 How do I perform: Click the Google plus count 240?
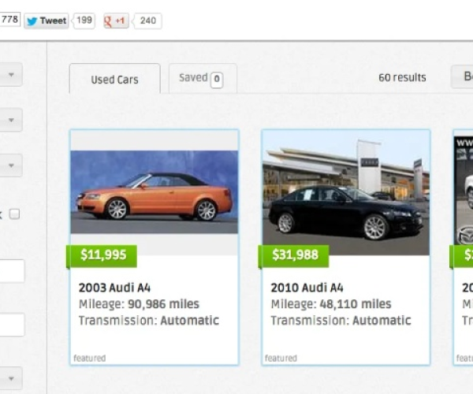(x=148, y=20)
